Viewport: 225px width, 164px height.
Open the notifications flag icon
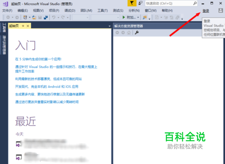[x=132, y=3]
